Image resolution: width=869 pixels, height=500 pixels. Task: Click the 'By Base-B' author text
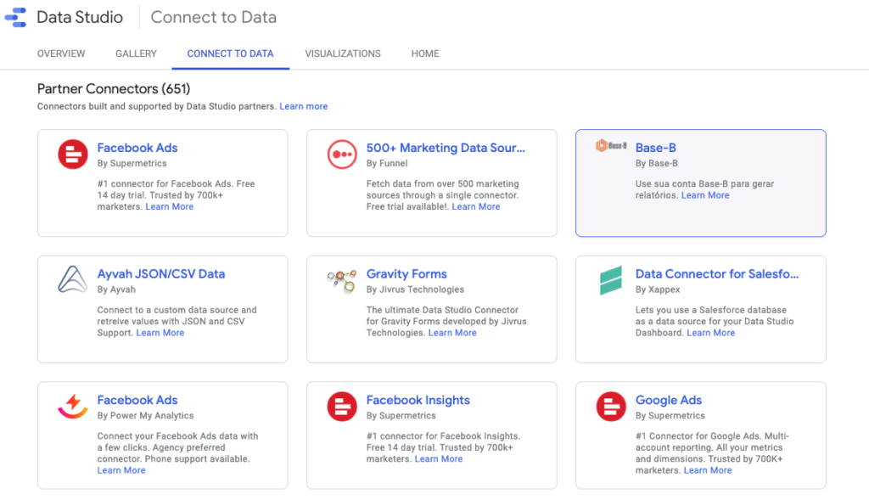657,164
